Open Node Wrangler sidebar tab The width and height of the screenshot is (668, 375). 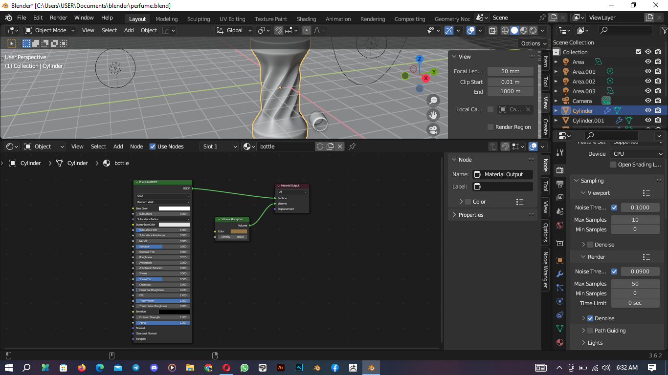pos(545,270)
